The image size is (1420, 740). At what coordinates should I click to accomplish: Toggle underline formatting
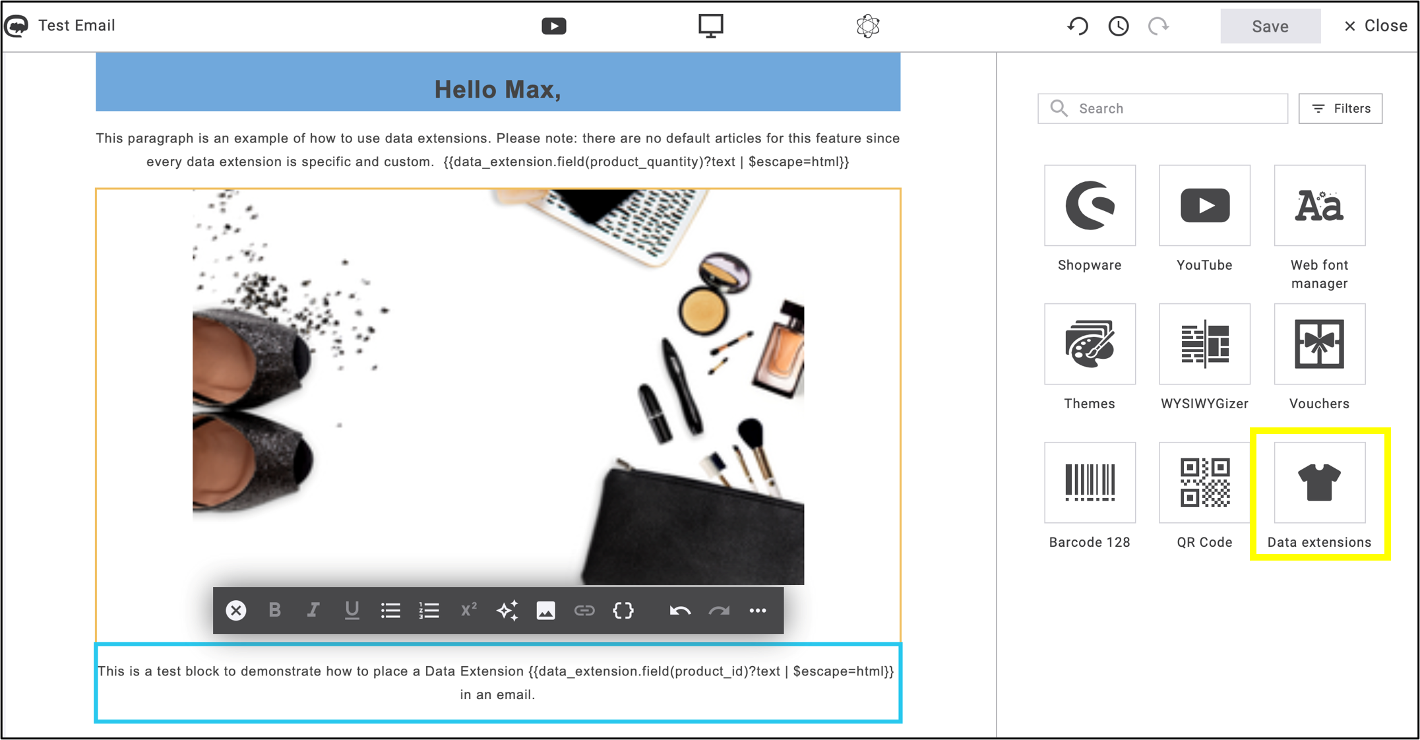tap(352, 611)
